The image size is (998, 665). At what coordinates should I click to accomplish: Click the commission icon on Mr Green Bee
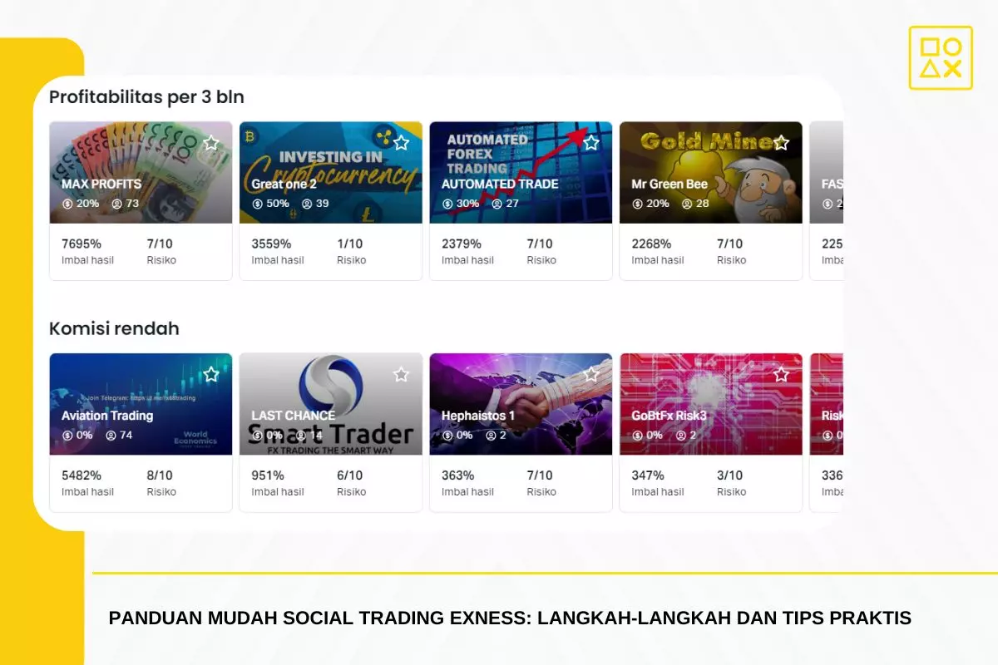click(x=638, y=204)
